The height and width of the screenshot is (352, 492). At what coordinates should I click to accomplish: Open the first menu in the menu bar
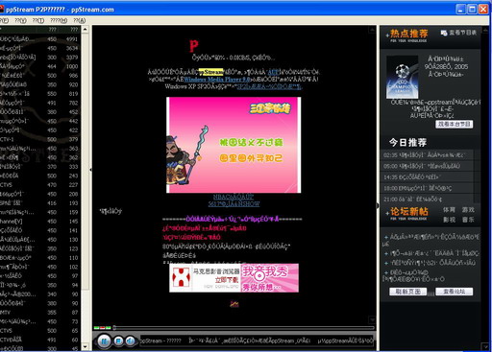click(x=5, y=20)
